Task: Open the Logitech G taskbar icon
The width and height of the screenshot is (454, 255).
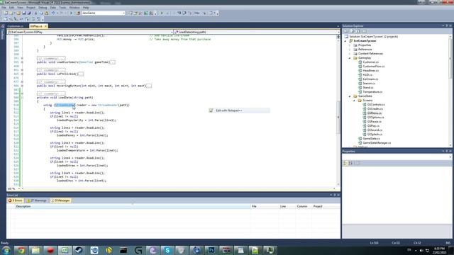Action: 138,250
